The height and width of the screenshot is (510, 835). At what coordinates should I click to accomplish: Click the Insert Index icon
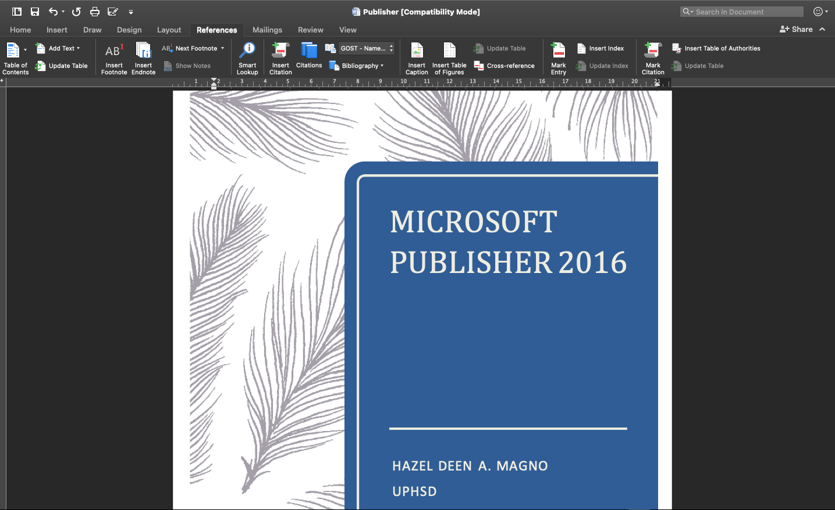(581, 48)
